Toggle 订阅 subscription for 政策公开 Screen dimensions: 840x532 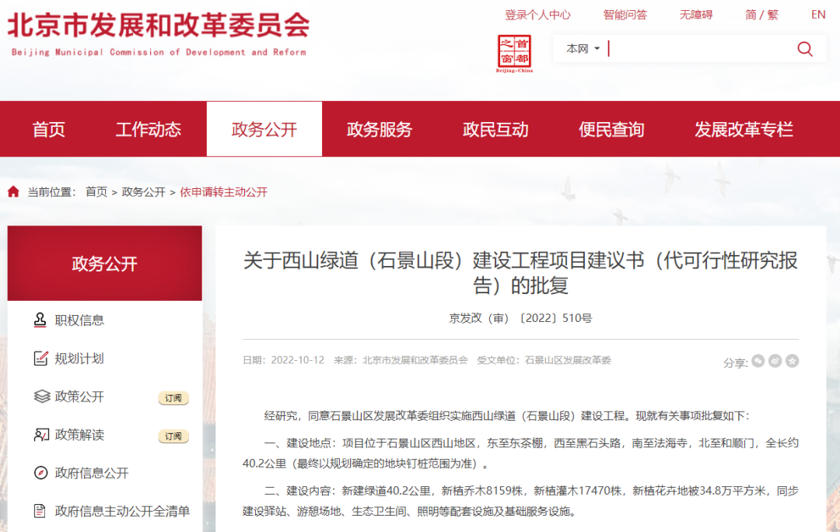173,398
